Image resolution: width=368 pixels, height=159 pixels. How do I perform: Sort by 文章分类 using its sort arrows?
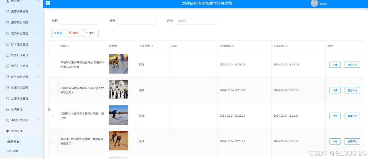(152, 46)
